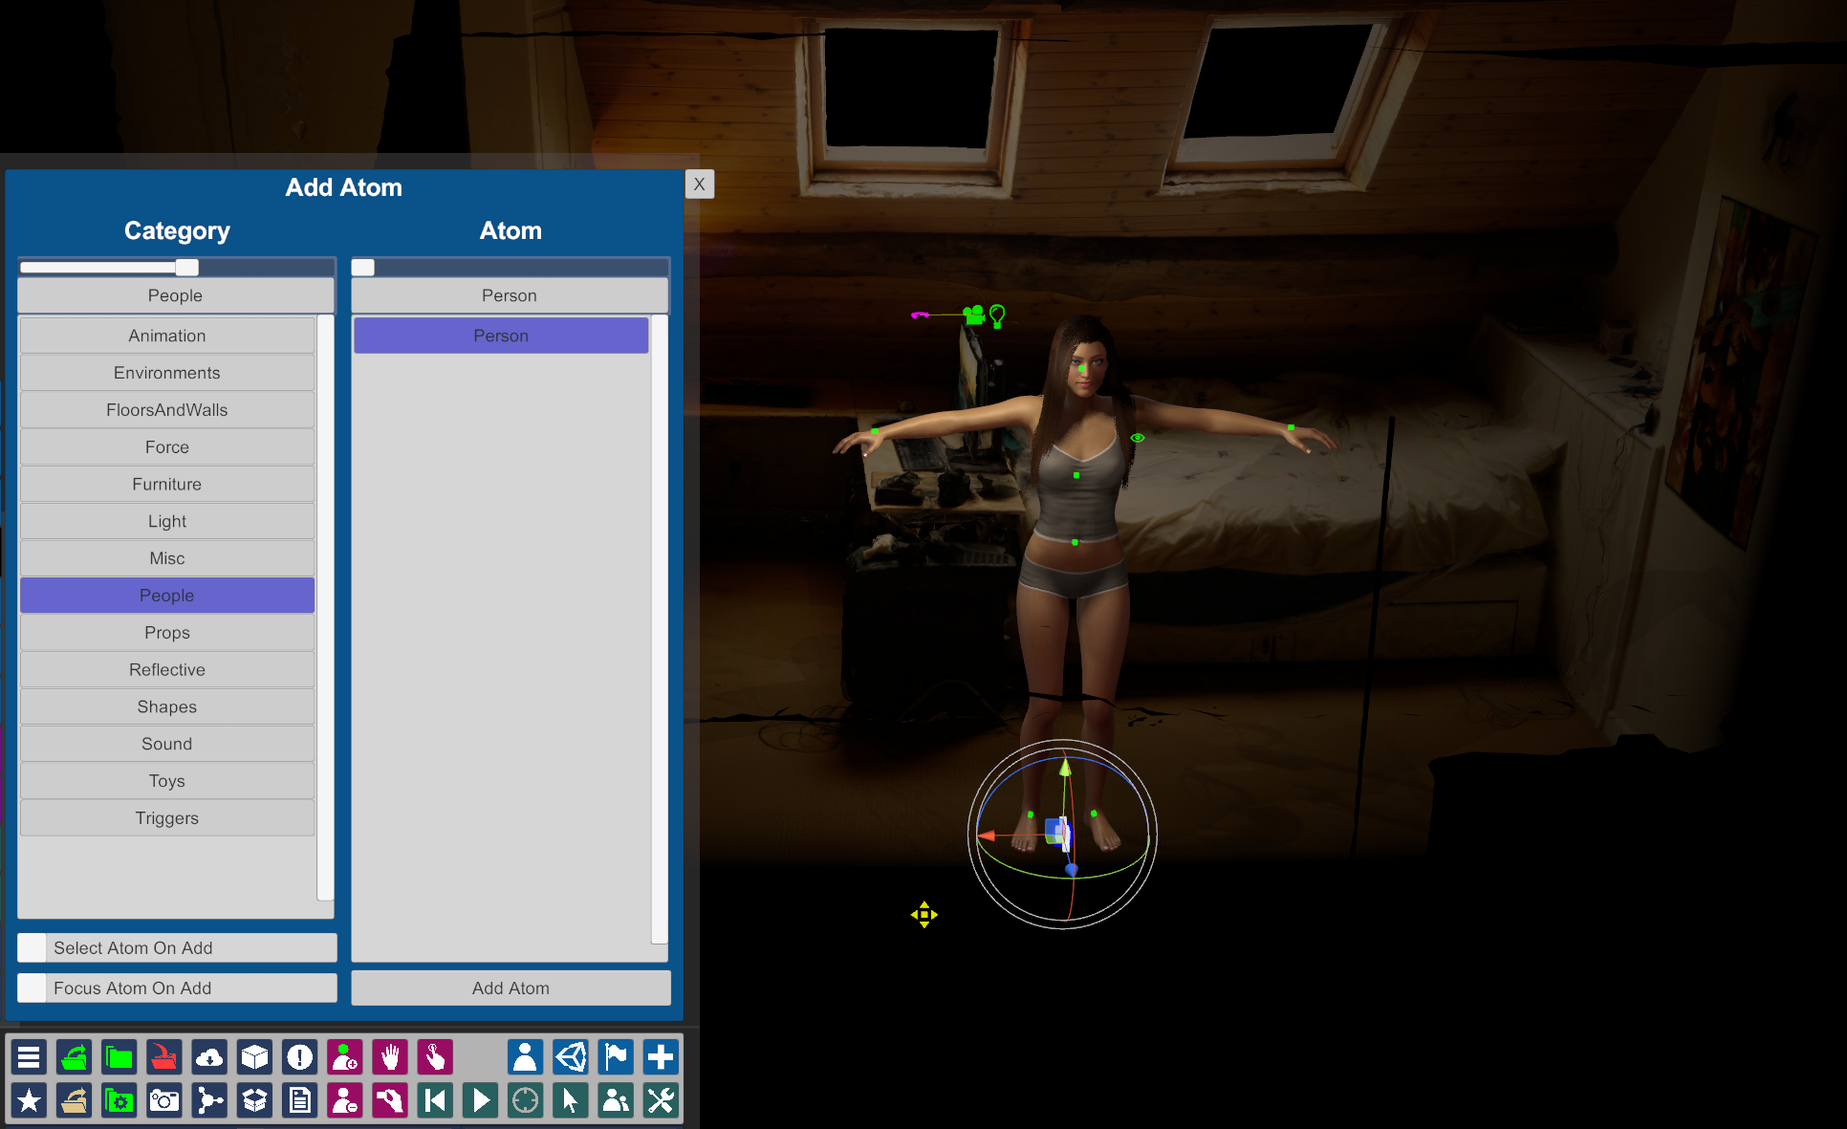Click the Category list slider handle
The image size is (1847, 1129).
[187, 268]
